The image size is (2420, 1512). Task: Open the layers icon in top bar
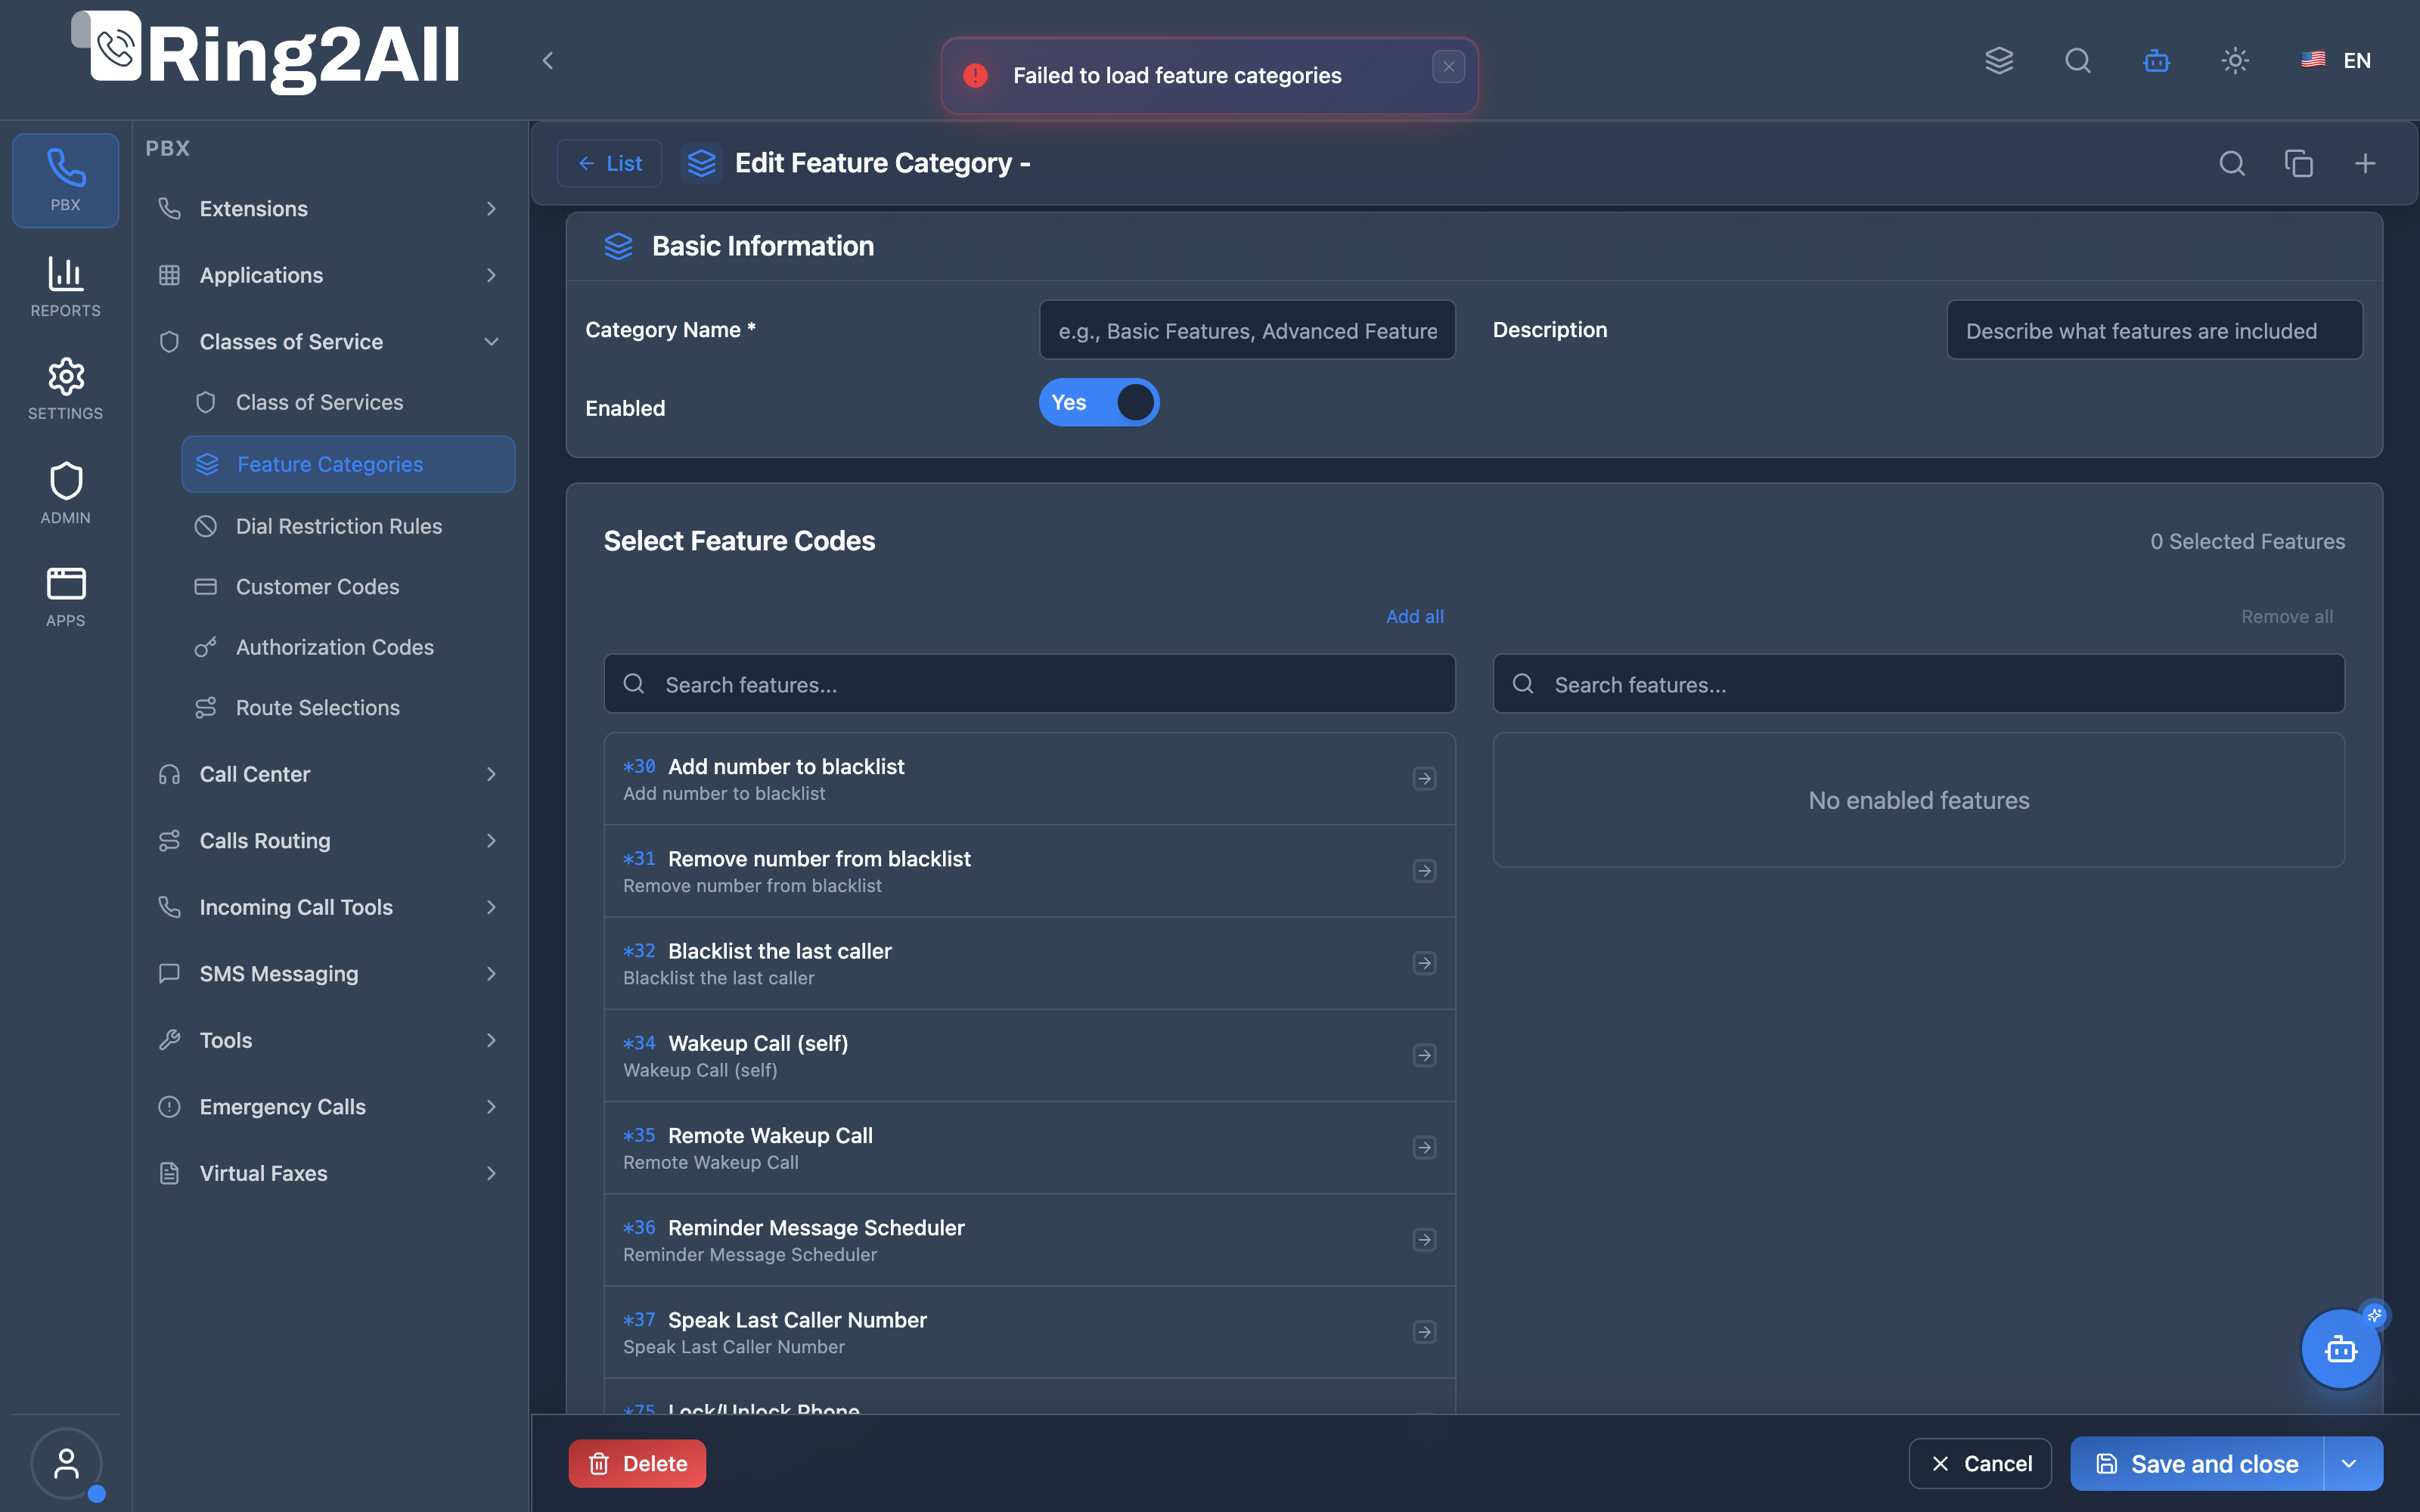(1999, 60)
